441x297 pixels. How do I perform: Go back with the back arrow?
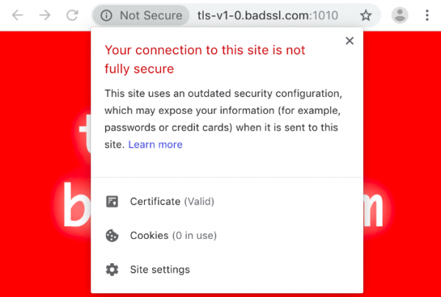(x=18, y=15)
